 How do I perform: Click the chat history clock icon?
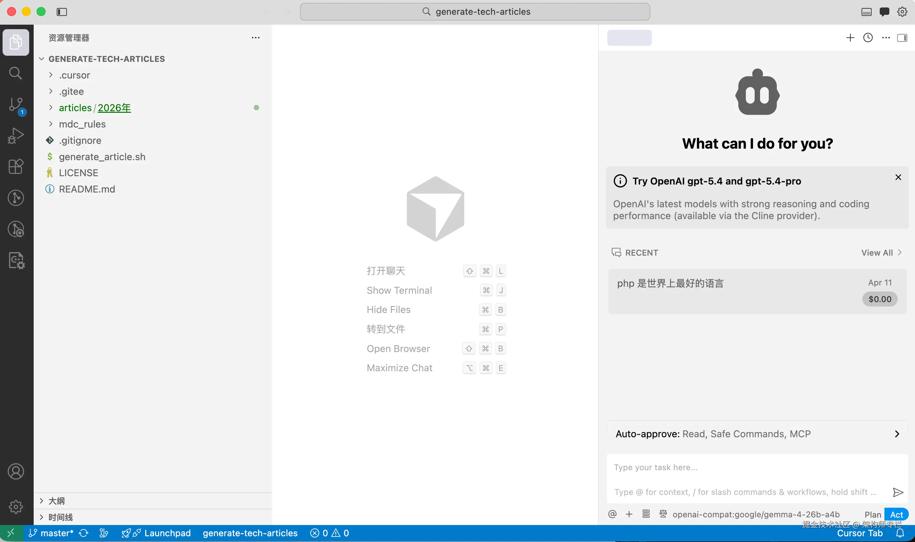tap(868, 37)
